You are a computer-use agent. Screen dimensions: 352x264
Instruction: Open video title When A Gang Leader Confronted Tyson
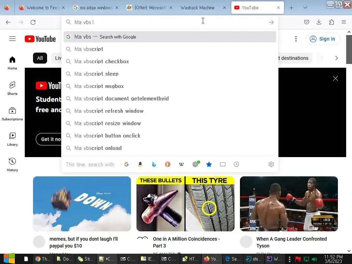[291, 242]
